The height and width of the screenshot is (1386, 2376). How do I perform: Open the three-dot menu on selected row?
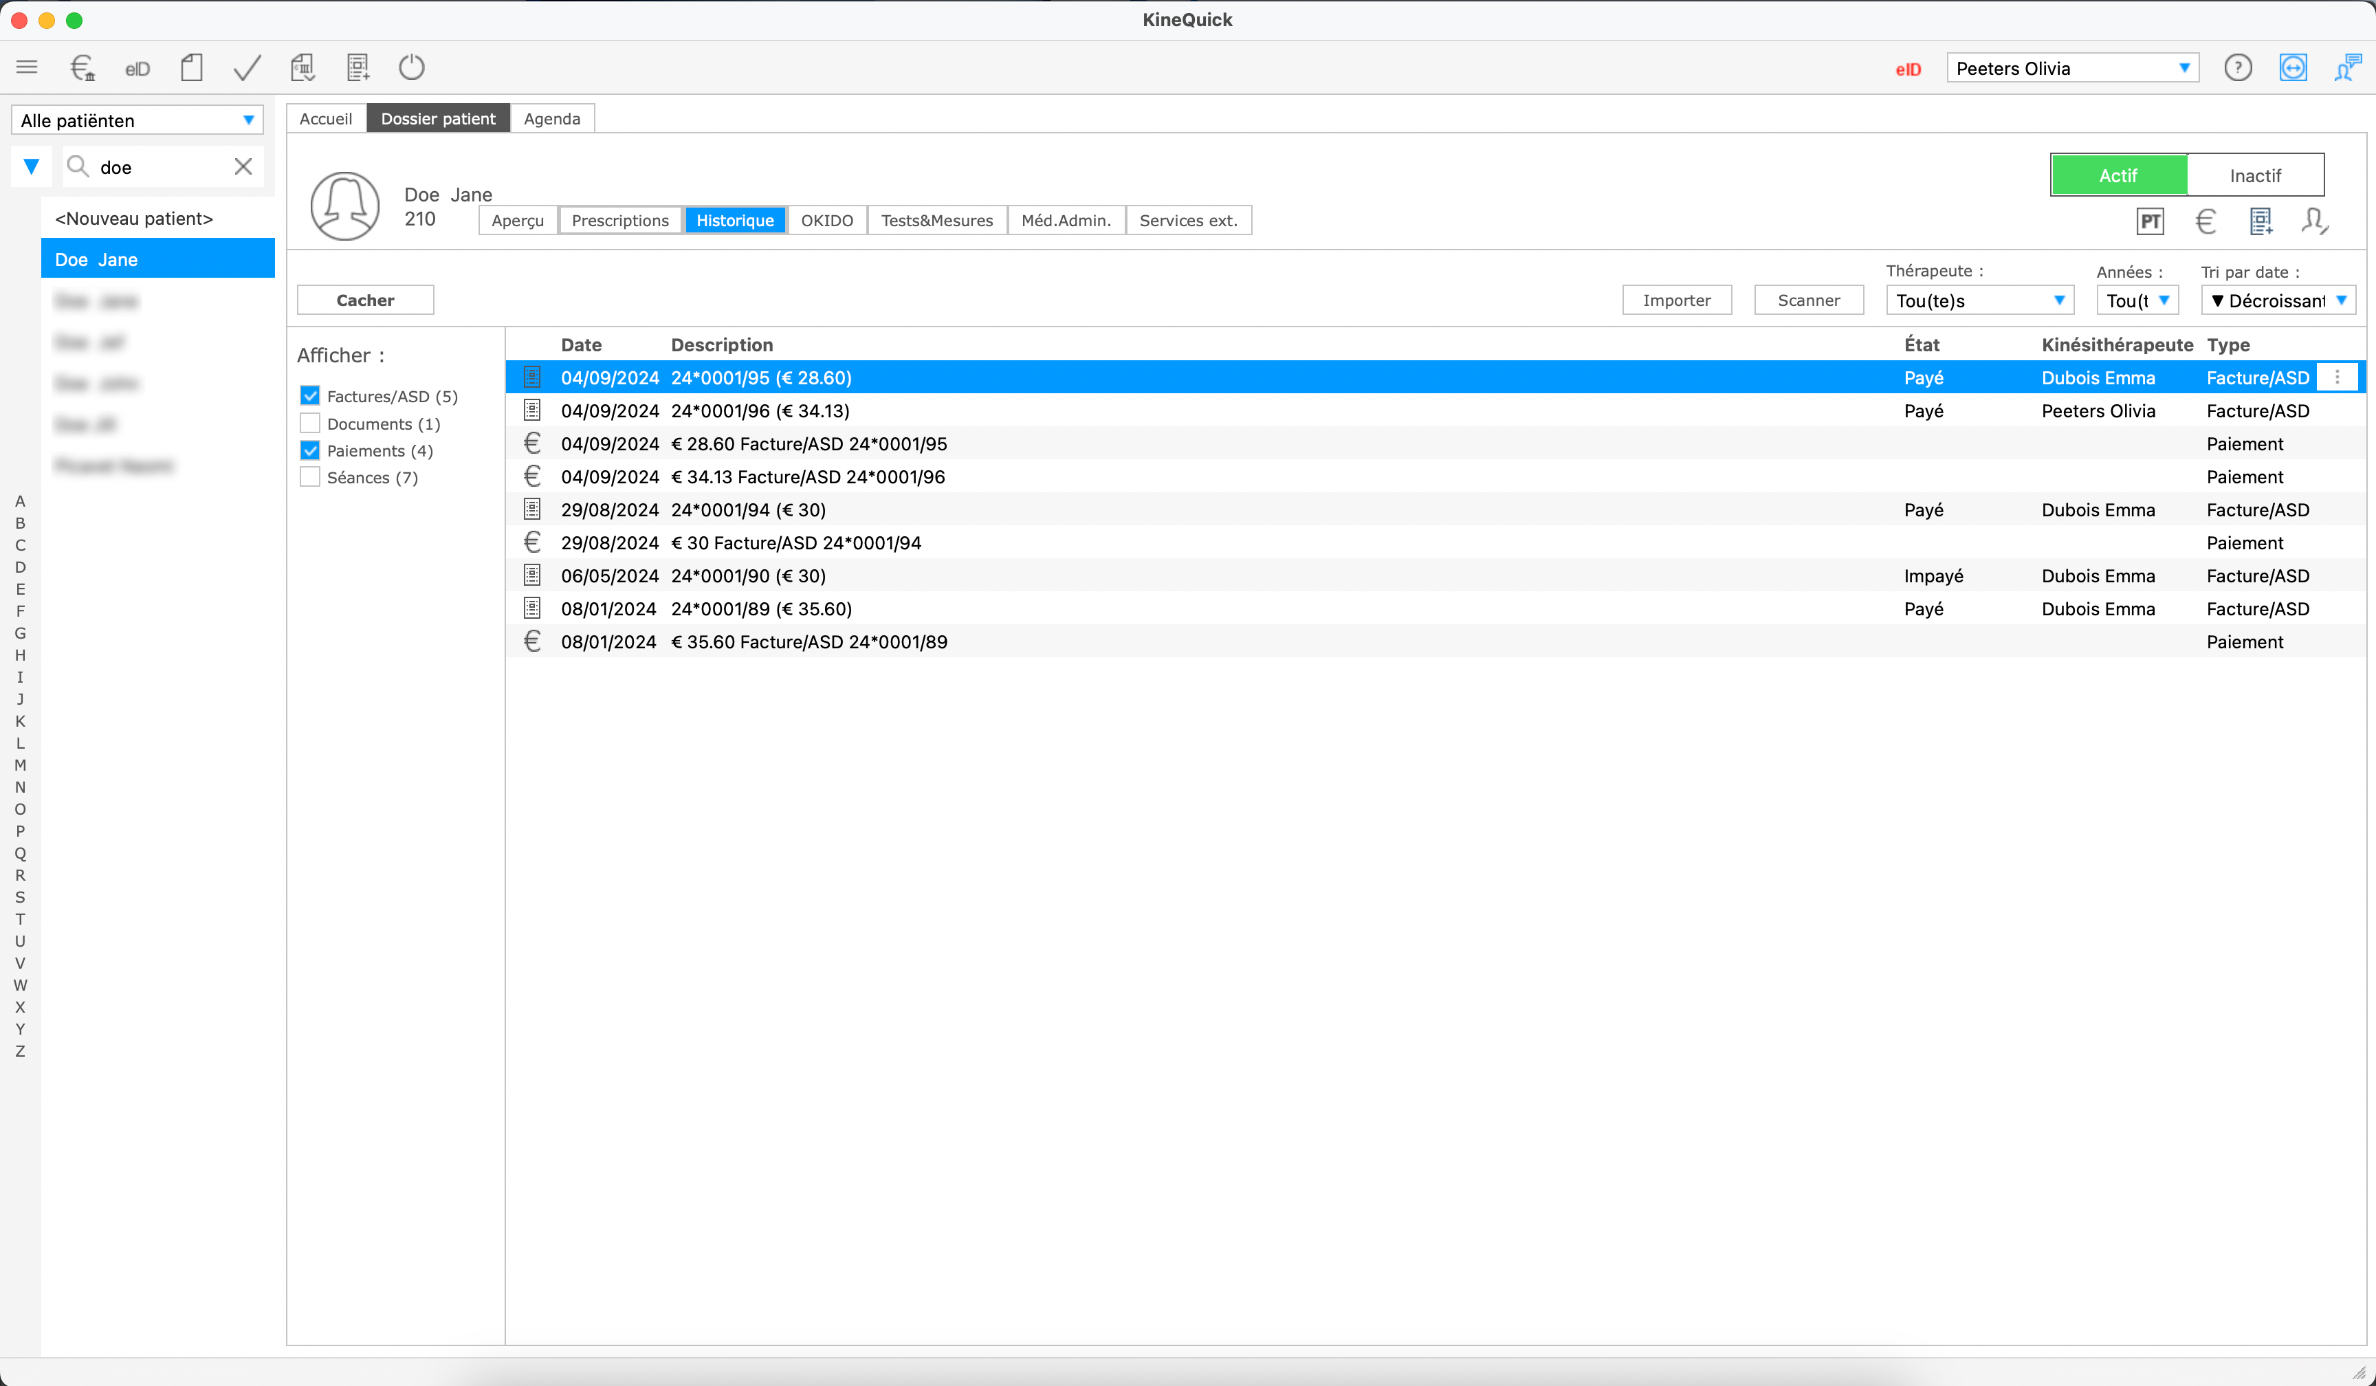pos(2337,377)
